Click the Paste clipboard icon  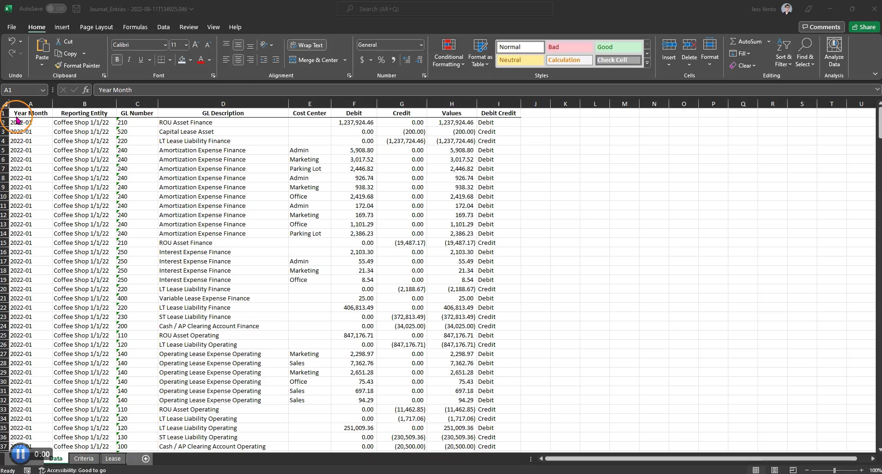[x=42, y=45]
